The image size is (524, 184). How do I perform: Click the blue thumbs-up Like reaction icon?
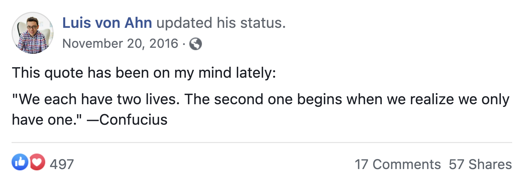point(20,162)
